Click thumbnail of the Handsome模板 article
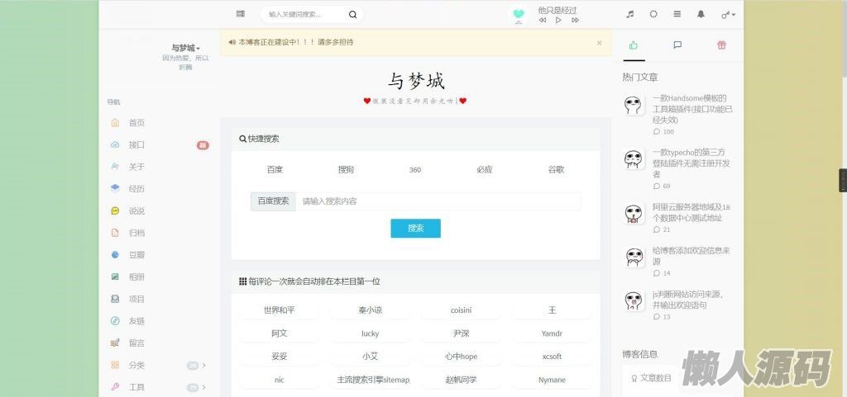 [633, 105]
